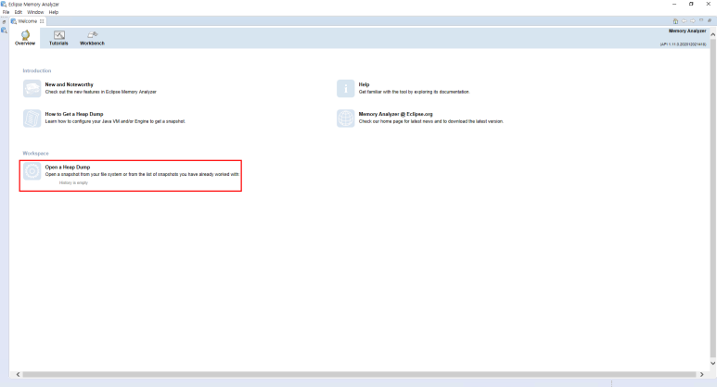Open the Open a Heap Dump link
Screen dimensions: 717x387
tap(68, 167)
